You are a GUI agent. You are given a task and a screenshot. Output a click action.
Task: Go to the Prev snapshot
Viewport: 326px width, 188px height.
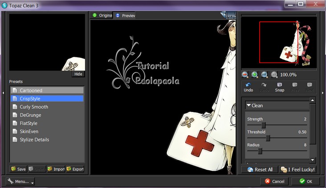pos(295,87)
